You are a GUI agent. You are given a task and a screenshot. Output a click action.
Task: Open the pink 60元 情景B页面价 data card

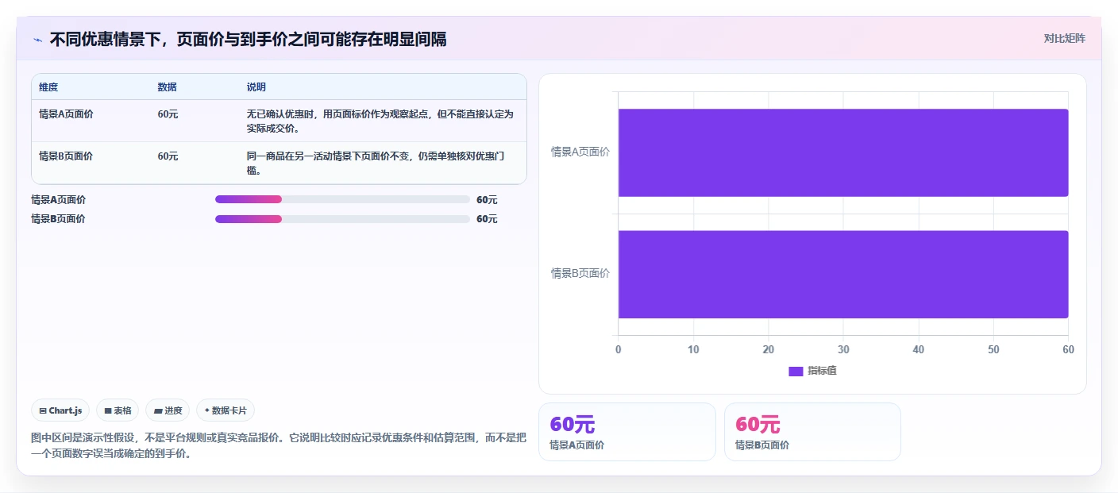click(812, 432)
